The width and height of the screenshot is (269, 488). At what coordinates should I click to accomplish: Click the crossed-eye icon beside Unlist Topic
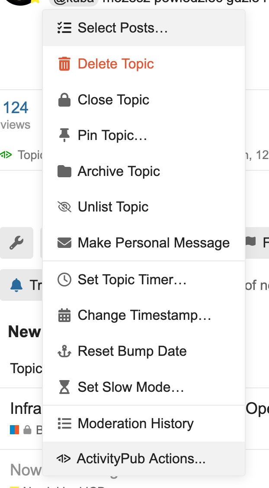click(x=64, y=207)
